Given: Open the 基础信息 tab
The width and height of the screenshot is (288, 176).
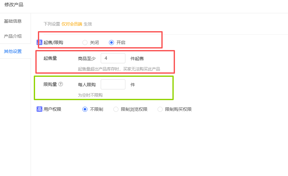Looking at the screenshot, I should click(x=13, y=21).
